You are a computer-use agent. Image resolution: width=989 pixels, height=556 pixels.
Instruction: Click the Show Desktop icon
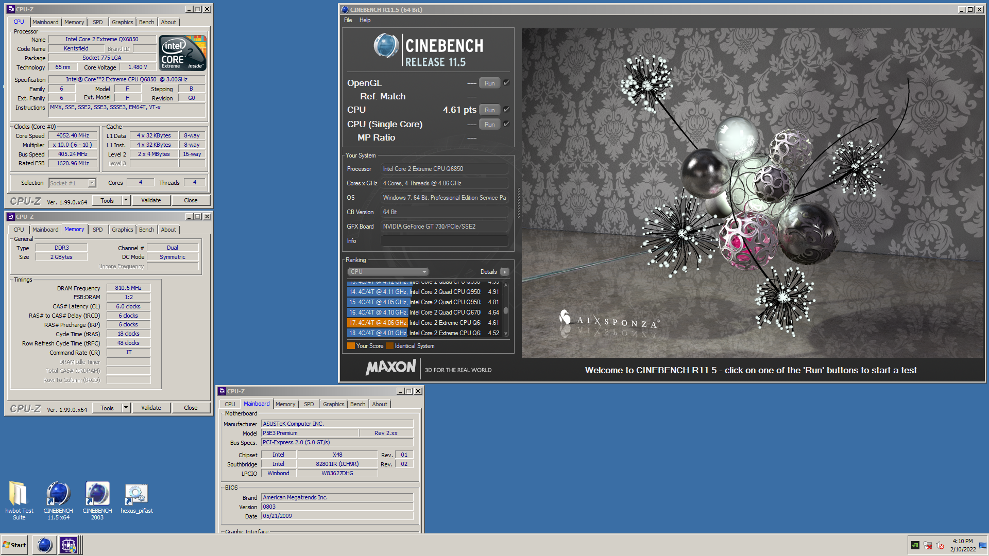(x=983, y=545)
